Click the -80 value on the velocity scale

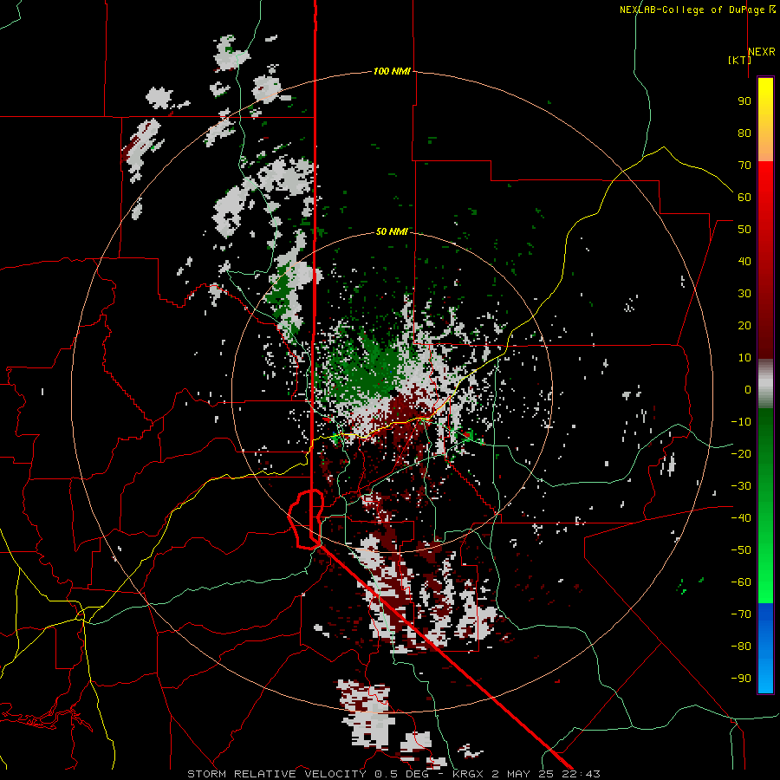(741, 647)
